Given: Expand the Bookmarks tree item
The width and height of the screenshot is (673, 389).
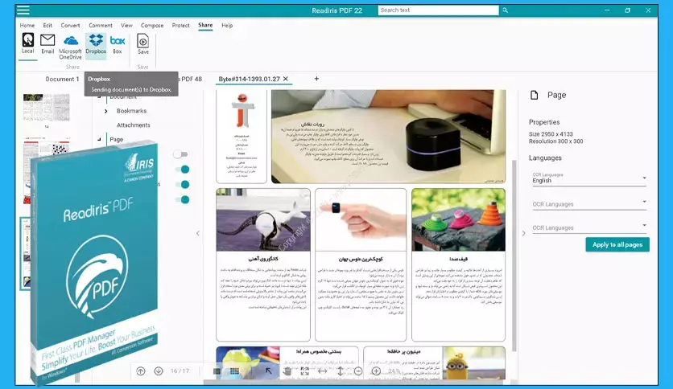Looking at the screenshot, I should tap(105, 111).
